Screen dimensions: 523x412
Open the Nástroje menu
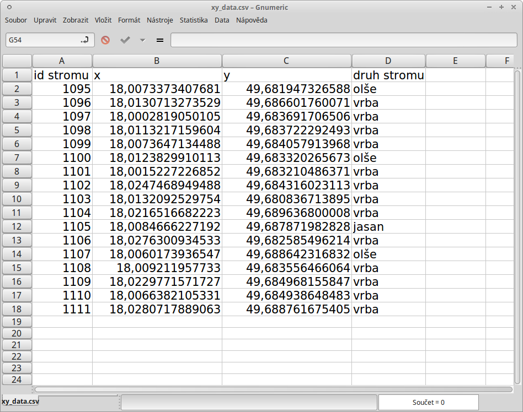[160, 20]
